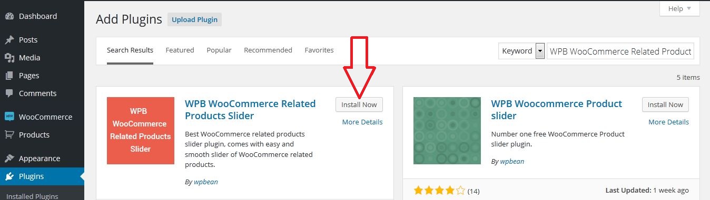
Task: Click the Plugins plug icon
Action: pyautogui.click(x=9, y=176)
